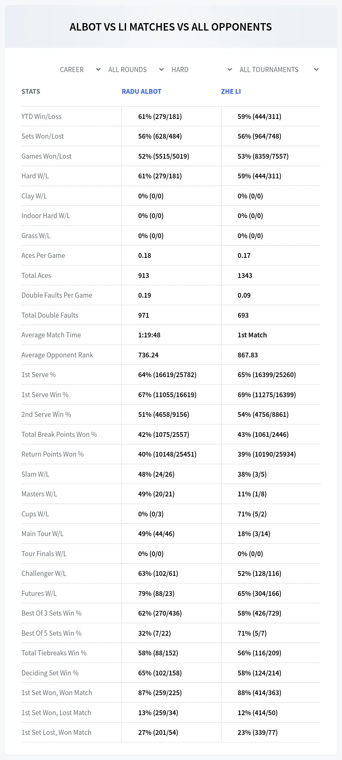Select the YTD Win/Loss row label

(x=41, y=117)
